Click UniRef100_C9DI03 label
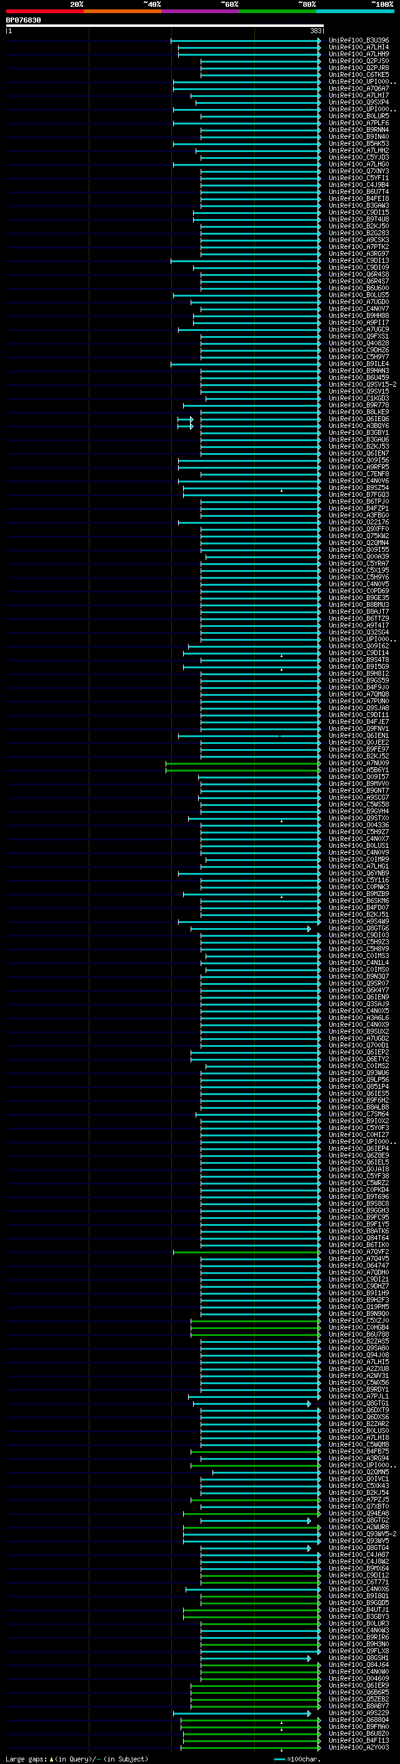400x1764 pixels. tap(358, 936)
